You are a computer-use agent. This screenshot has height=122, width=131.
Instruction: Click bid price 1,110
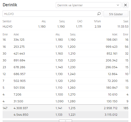tap(59, 88)
